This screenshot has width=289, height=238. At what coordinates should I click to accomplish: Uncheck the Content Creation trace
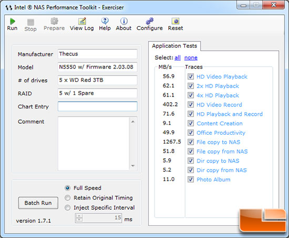click(x=191, y=123)
